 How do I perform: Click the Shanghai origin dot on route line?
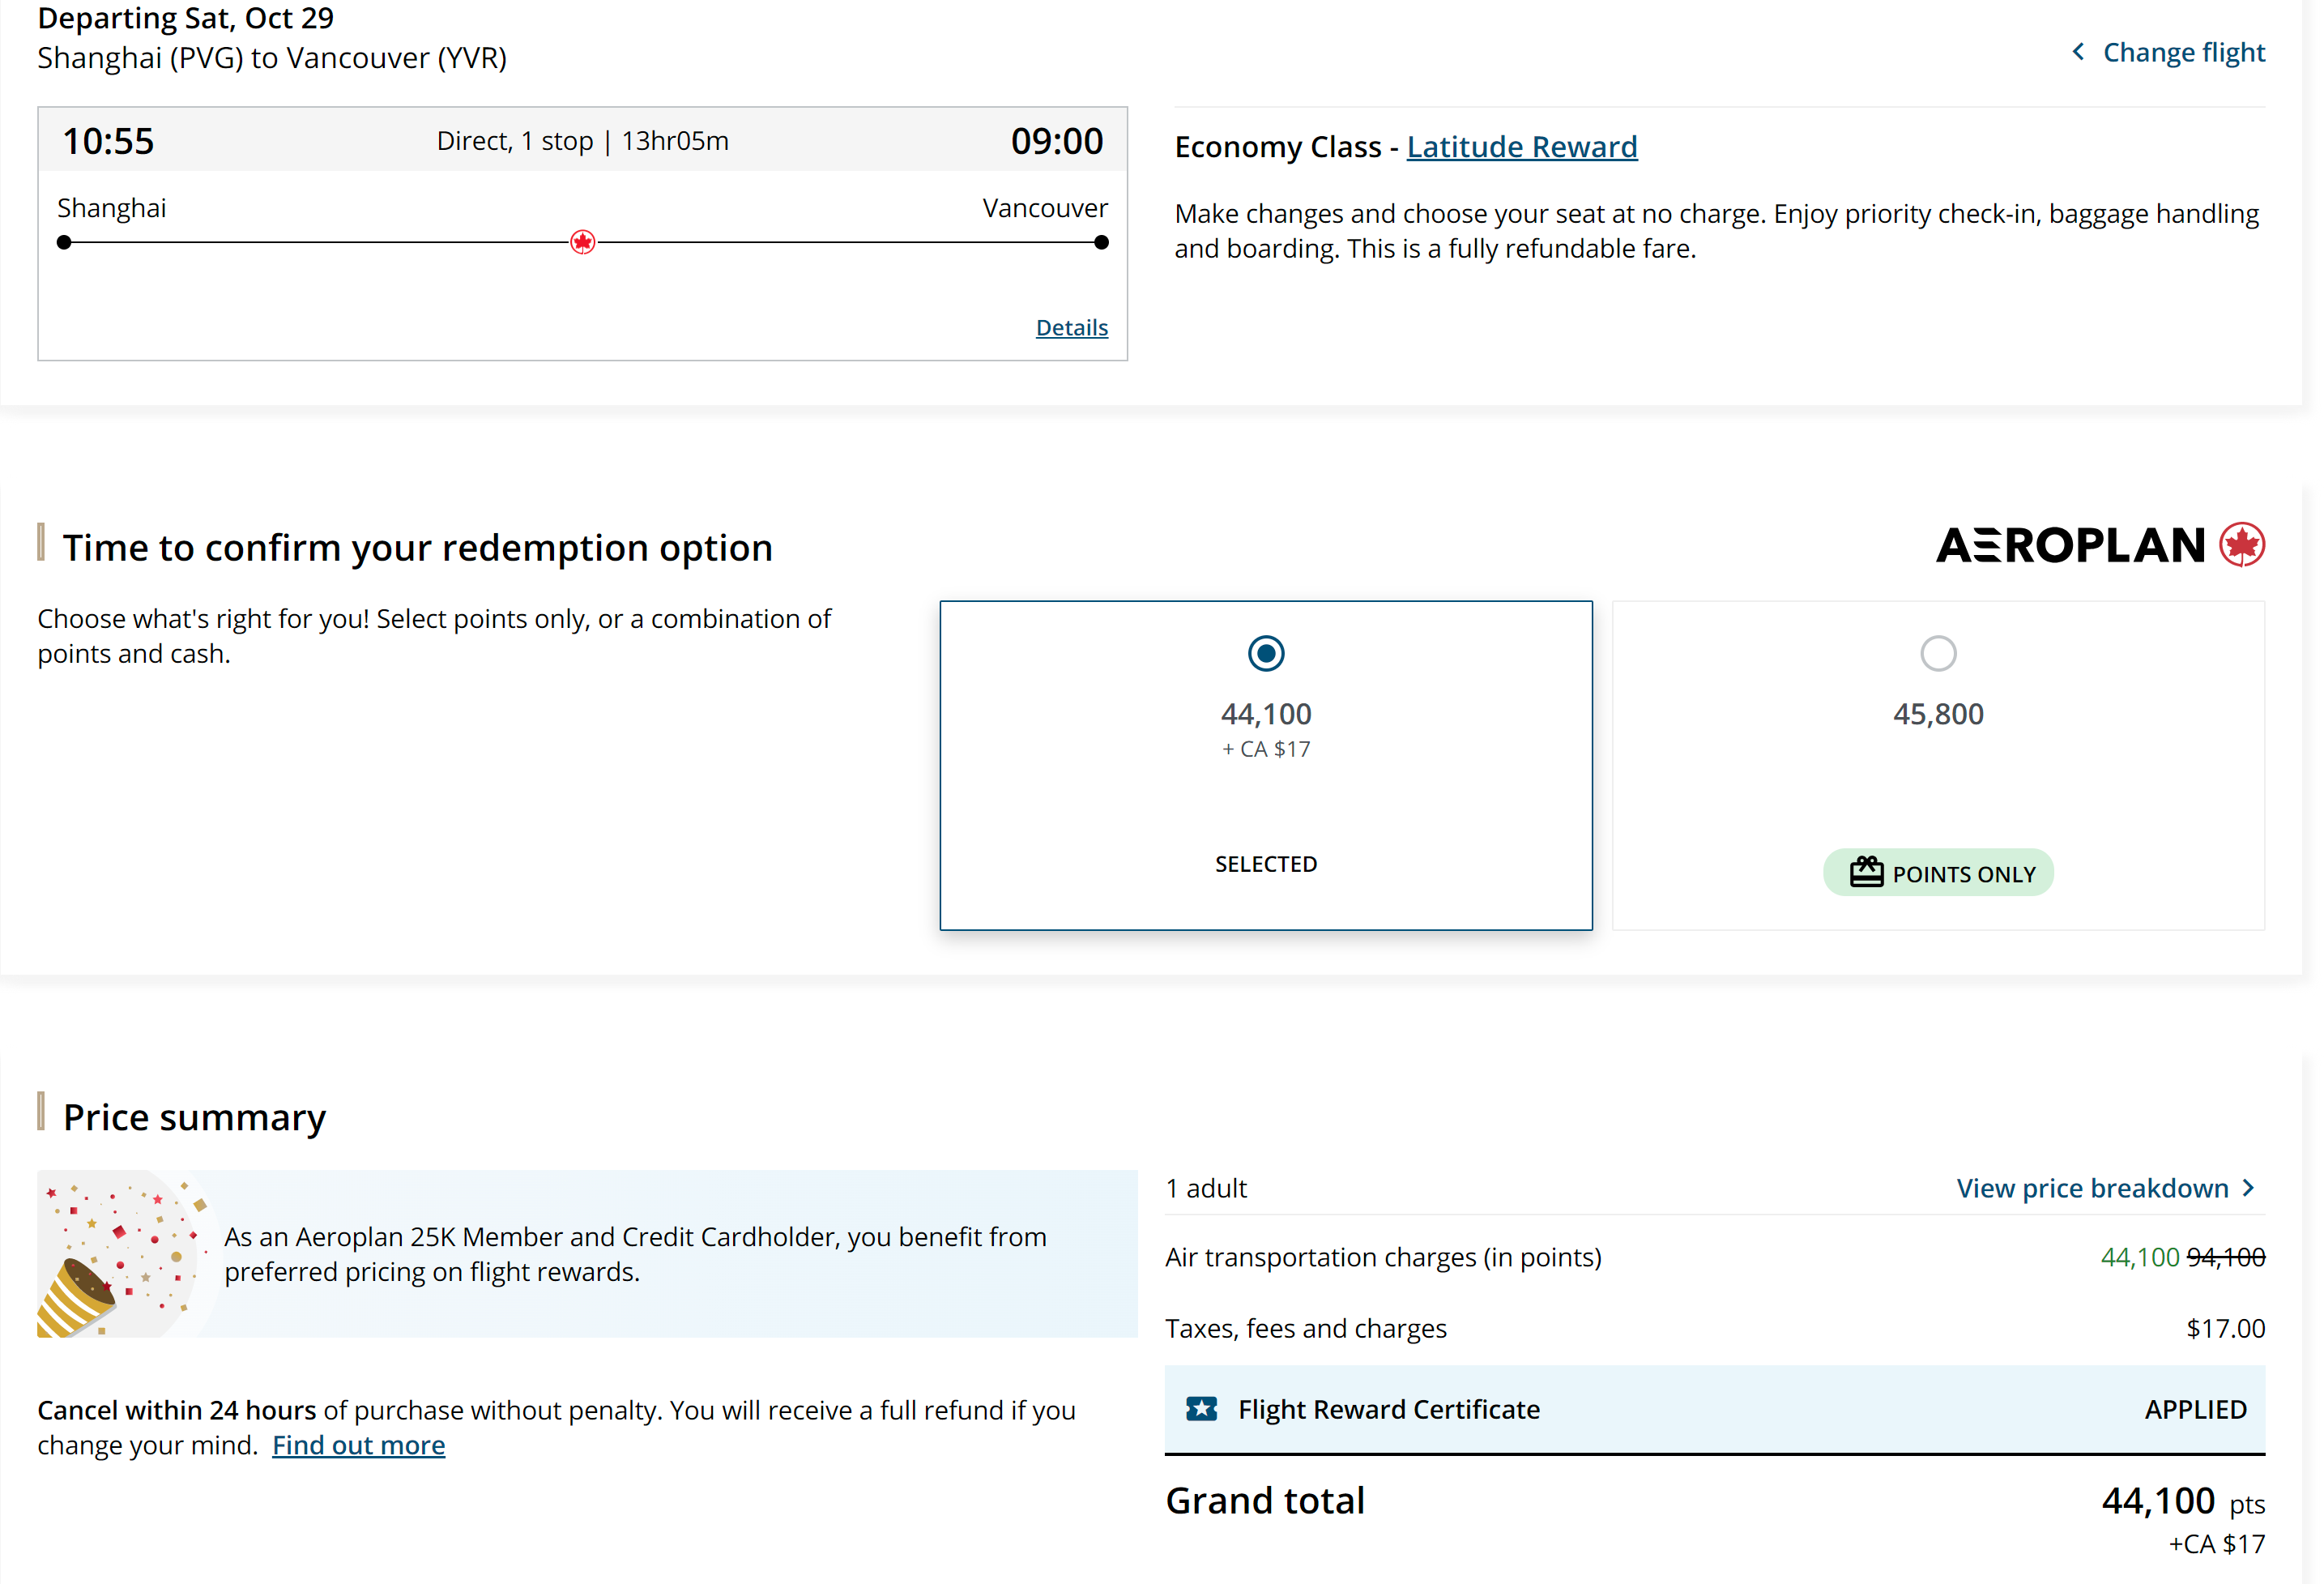pyautogui.click(x=64, y=242)
